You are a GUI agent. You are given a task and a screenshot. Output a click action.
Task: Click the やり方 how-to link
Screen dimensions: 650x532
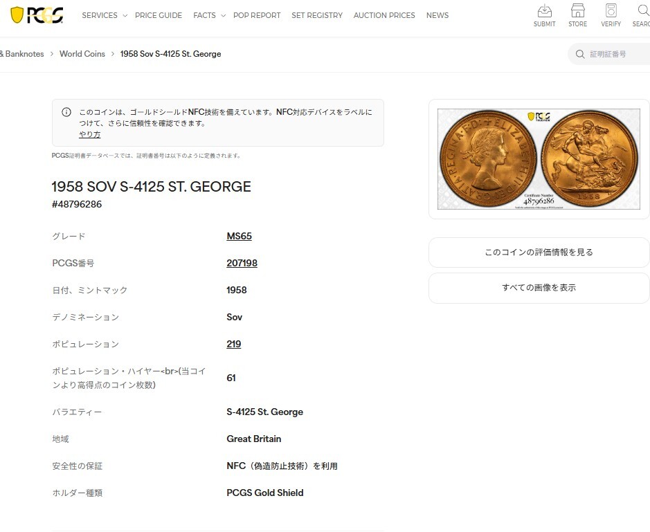pos(89,134)
